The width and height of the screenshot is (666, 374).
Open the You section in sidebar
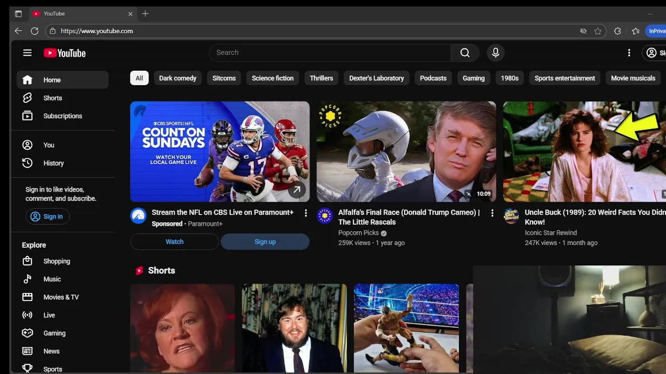tap(62, 145)
